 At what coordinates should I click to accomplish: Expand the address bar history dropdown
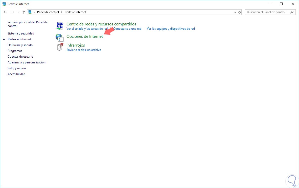point(235,12)
